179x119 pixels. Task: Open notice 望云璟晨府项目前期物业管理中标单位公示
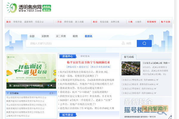pyautogui.click(x=26, y=97)
